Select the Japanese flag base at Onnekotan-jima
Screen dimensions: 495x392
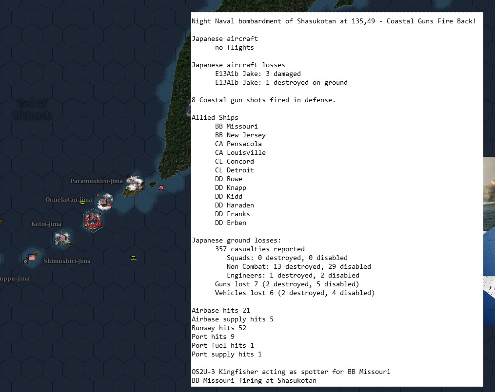[103, 202]
